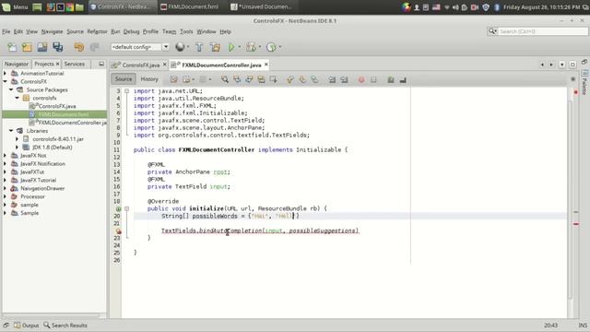Collapse the imports code fold
The height and width of the screenshot is (332, 590).
coord(127,91)
